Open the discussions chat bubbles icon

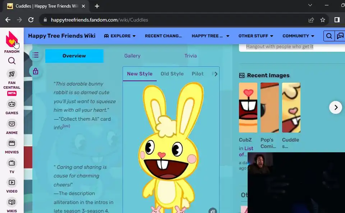coord(340,36)
